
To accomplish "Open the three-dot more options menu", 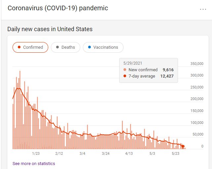I will point(203,9).
